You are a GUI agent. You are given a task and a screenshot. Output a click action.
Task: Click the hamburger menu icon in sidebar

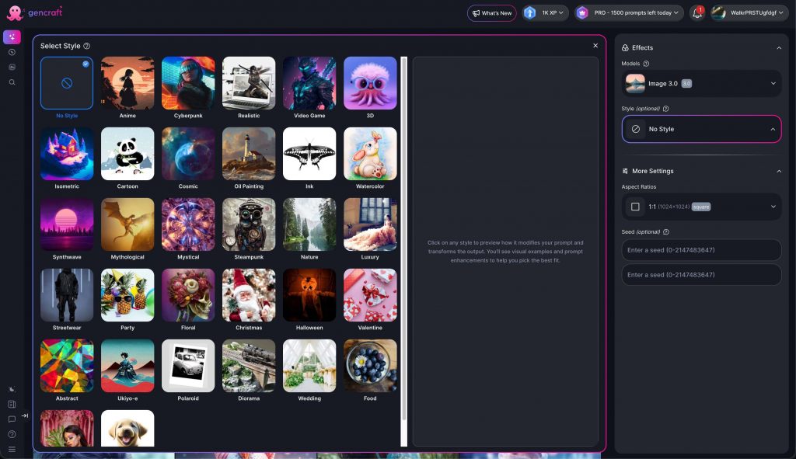pos(12,449)
